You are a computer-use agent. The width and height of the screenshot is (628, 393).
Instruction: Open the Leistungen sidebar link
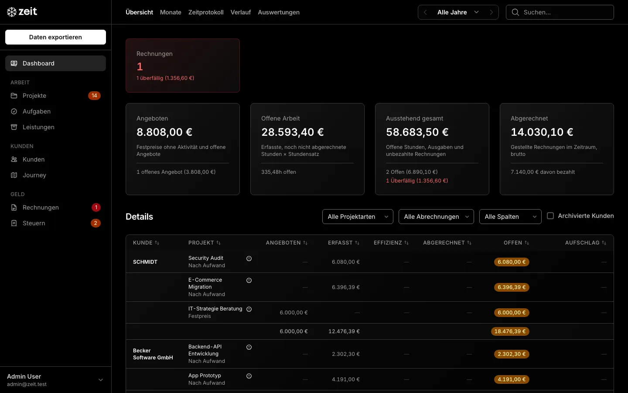click(x=55, y=127)
